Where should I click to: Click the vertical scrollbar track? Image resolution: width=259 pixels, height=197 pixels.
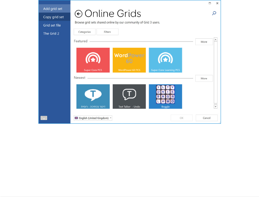coord(215,73)
